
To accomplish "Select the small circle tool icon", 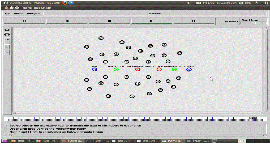I will point(7,52).
